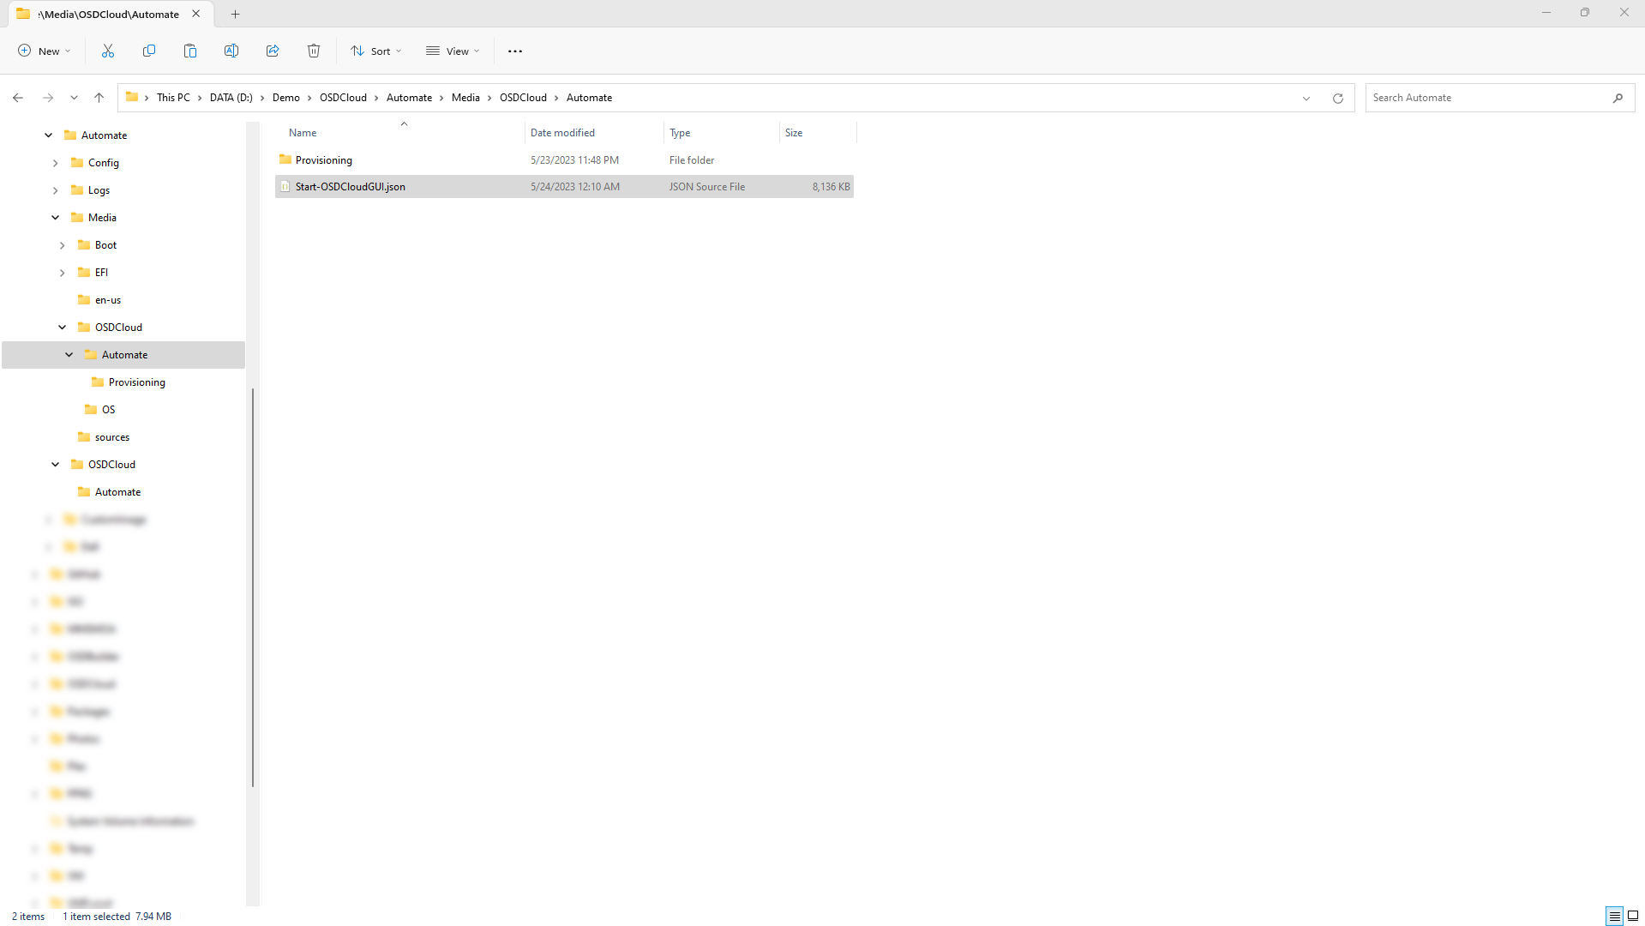Click the Cut scissors icon

click(x=108, y=51)
